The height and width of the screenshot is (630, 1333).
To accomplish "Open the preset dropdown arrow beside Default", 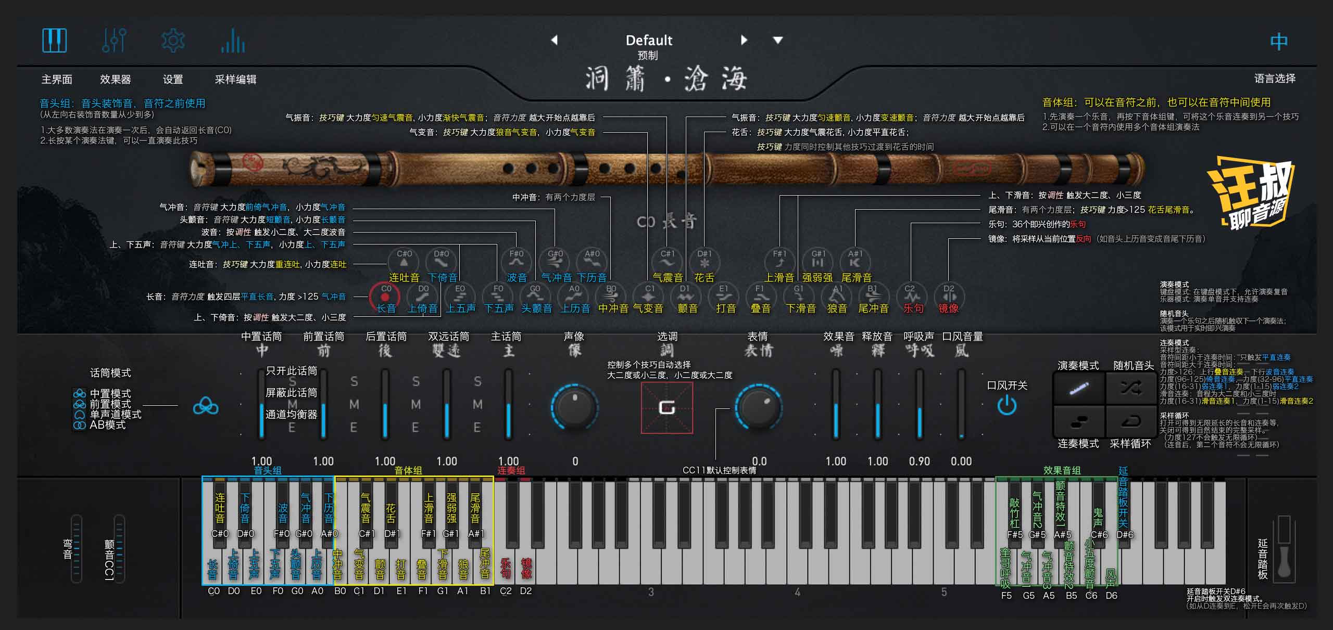I will 777,40.
